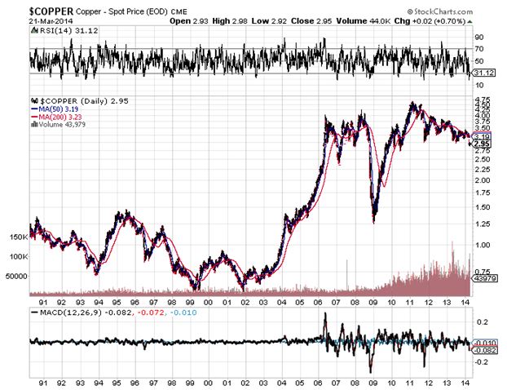The image size is (507, 390).
Task: Click the 31.12 RSI value tag
Action: pyautogui.click(x=483, y=73)
